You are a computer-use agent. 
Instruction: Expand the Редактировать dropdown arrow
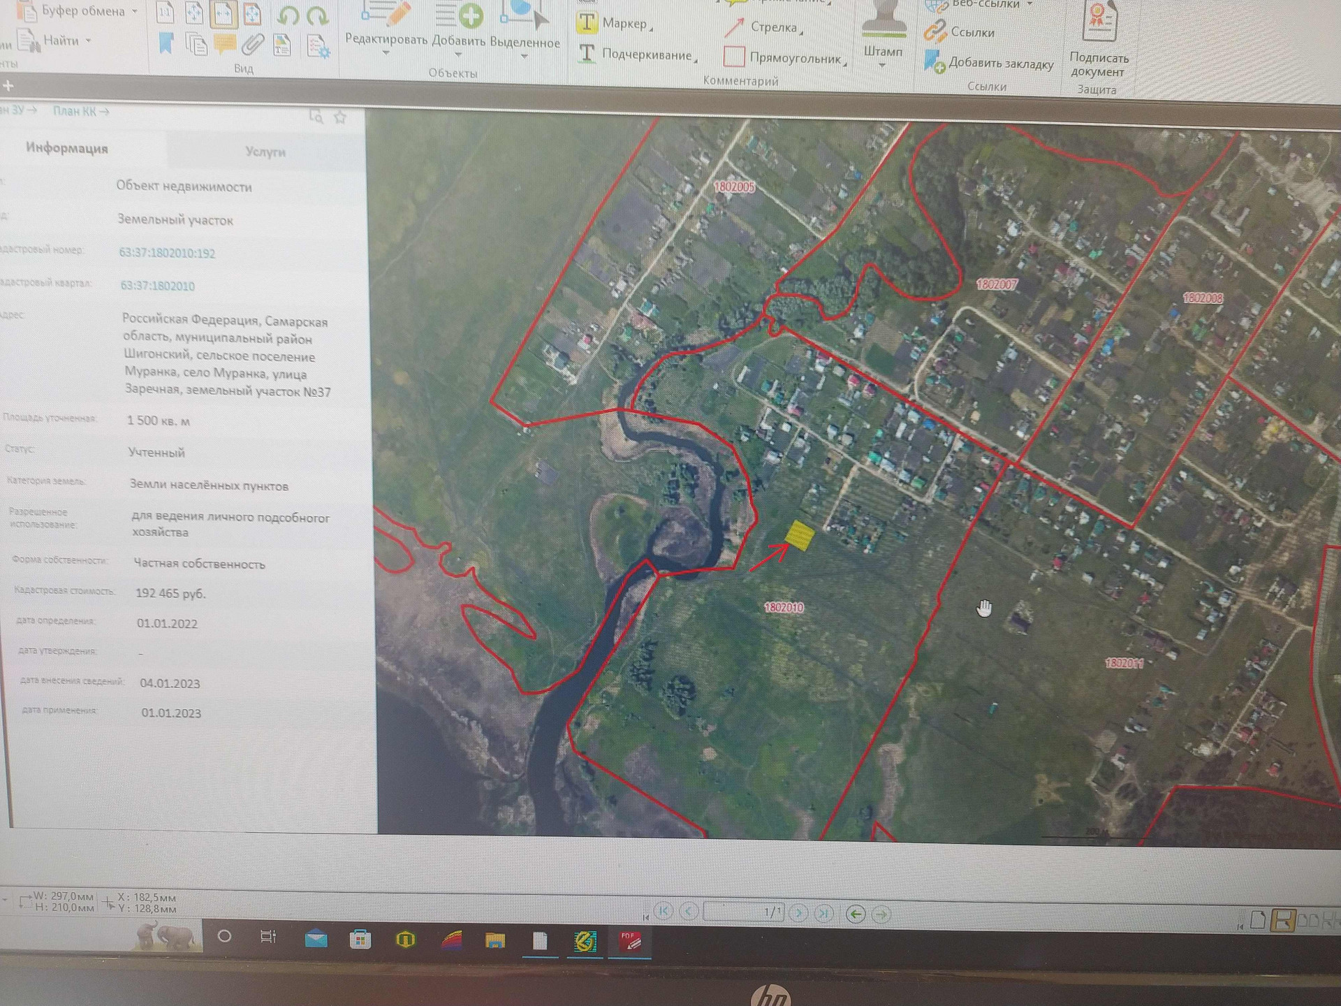pos(386,54)
